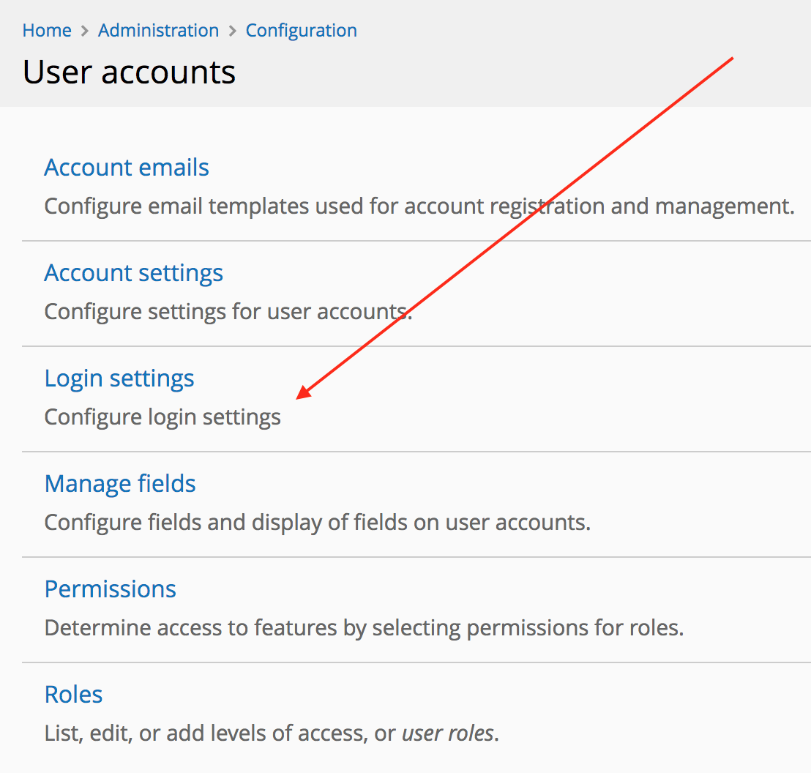
Task: Go to Administration in the breadcrumb trail
Action: point(158,30)
